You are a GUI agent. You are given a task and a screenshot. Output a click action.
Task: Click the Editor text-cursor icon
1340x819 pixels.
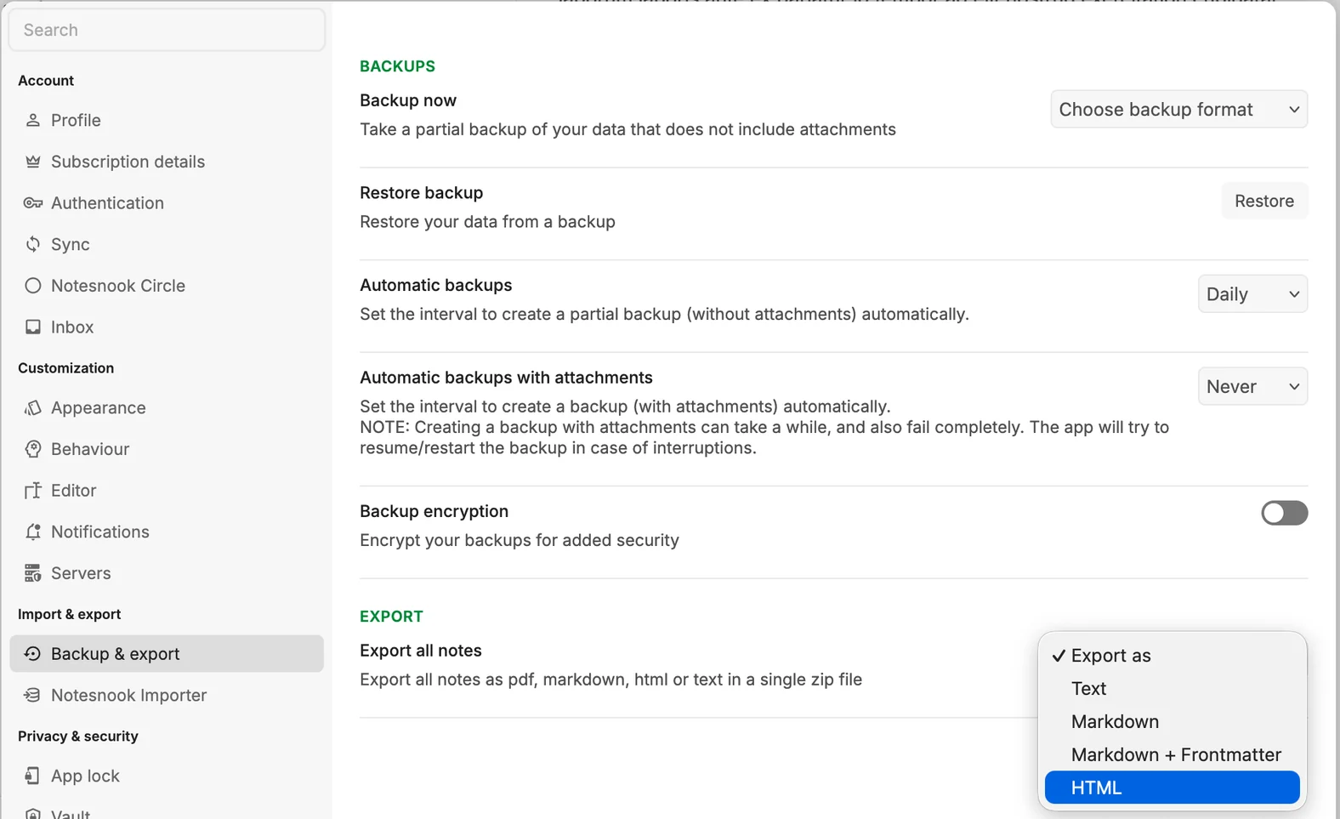click(32, 491)
